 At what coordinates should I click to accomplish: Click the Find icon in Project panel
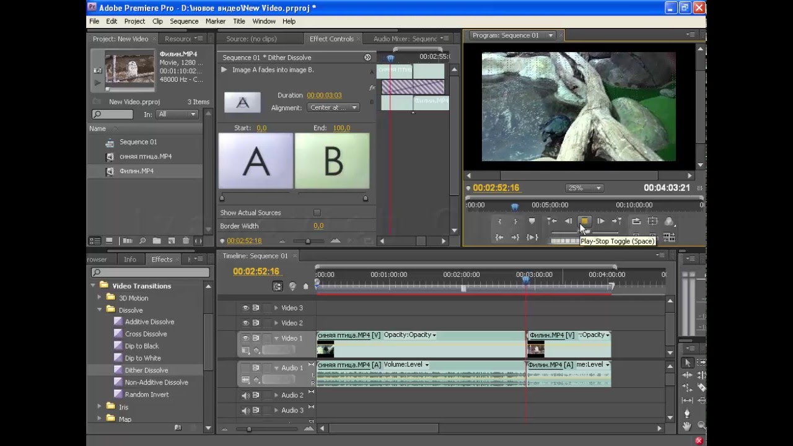(x=142, y=240)
